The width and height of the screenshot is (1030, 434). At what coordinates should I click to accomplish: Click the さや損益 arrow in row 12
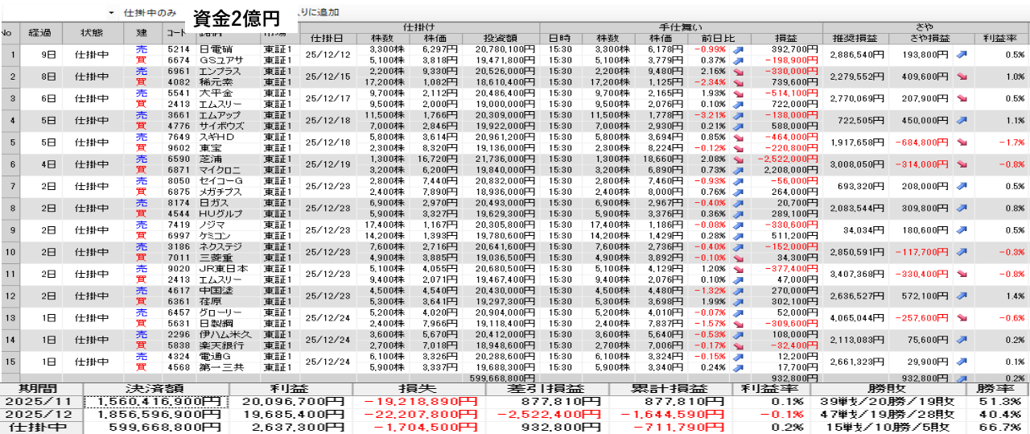click(962, 296)
